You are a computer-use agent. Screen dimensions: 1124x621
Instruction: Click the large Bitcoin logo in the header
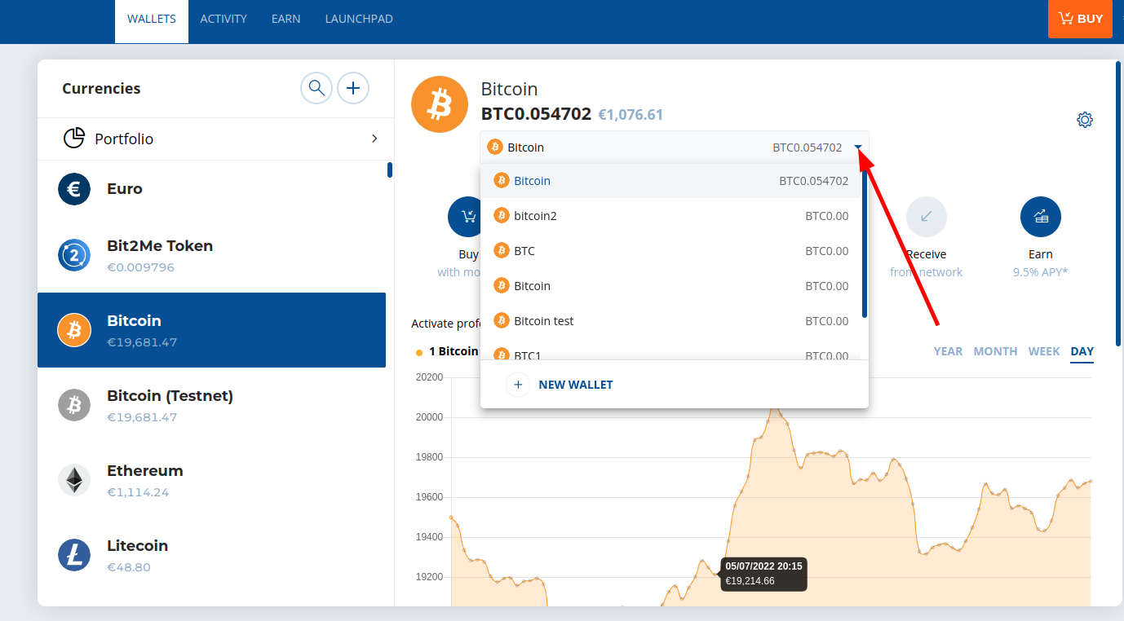440,104
